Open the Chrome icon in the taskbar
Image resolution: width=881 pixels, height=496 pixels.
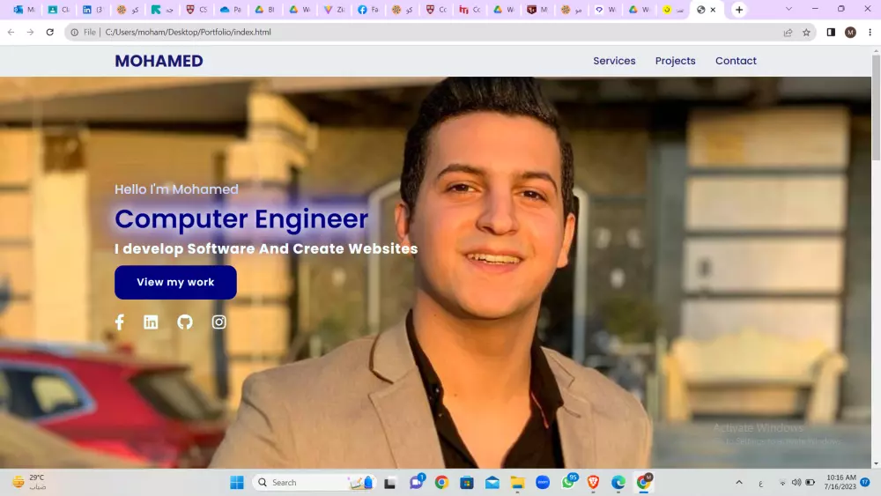[441, 483]
